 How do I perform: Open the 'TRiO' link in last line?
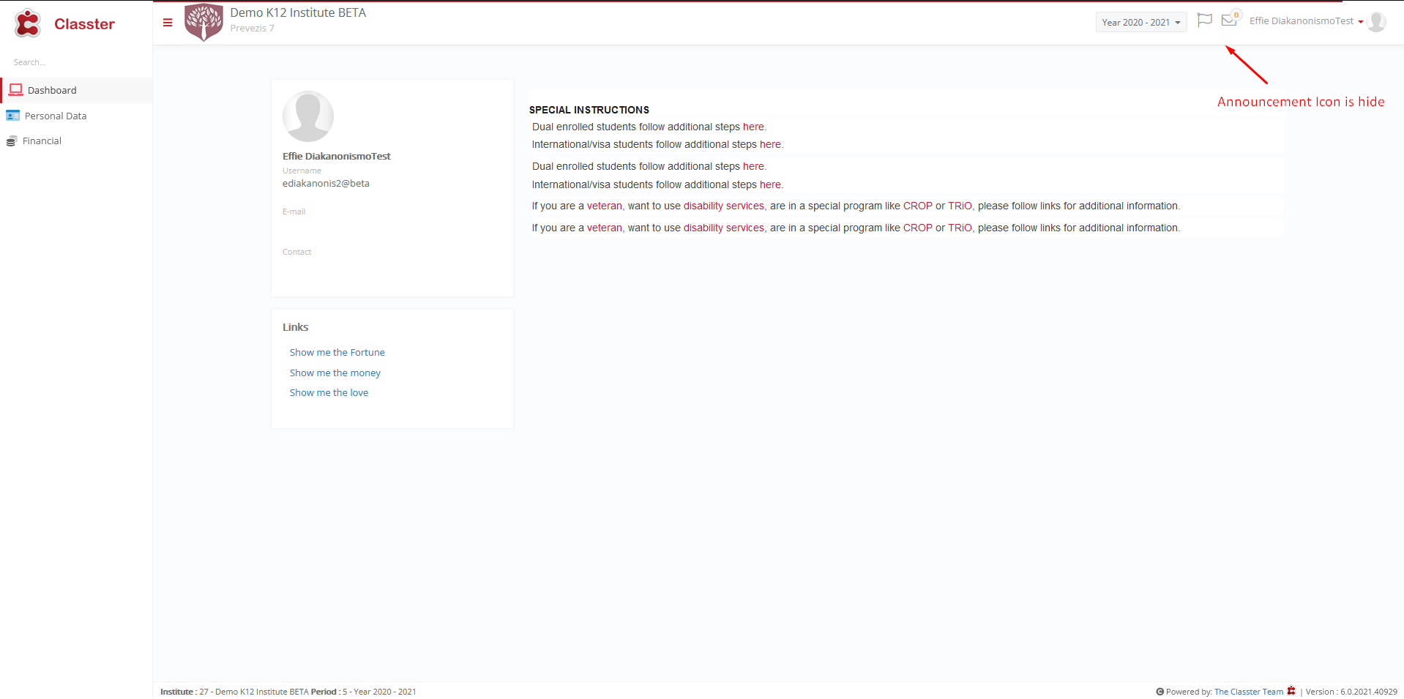[x=960, y=228]
